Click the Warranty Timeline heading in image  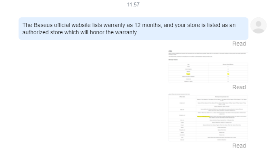173,60
